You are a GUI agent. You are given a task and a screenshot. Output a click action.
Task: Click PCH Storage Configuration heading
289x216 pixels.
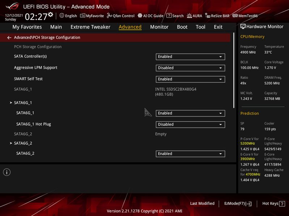[38, 47]
